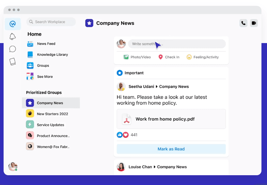Click the PDF file icon
Screen dimensions: 267x185
coord(127,119)
